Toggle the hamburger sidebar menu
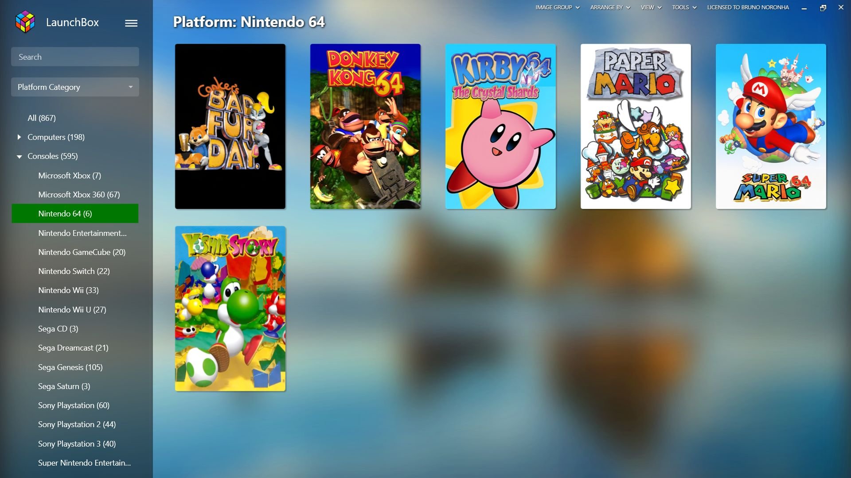The height and width of the screenshot is (478, 851). pos(131,23)
